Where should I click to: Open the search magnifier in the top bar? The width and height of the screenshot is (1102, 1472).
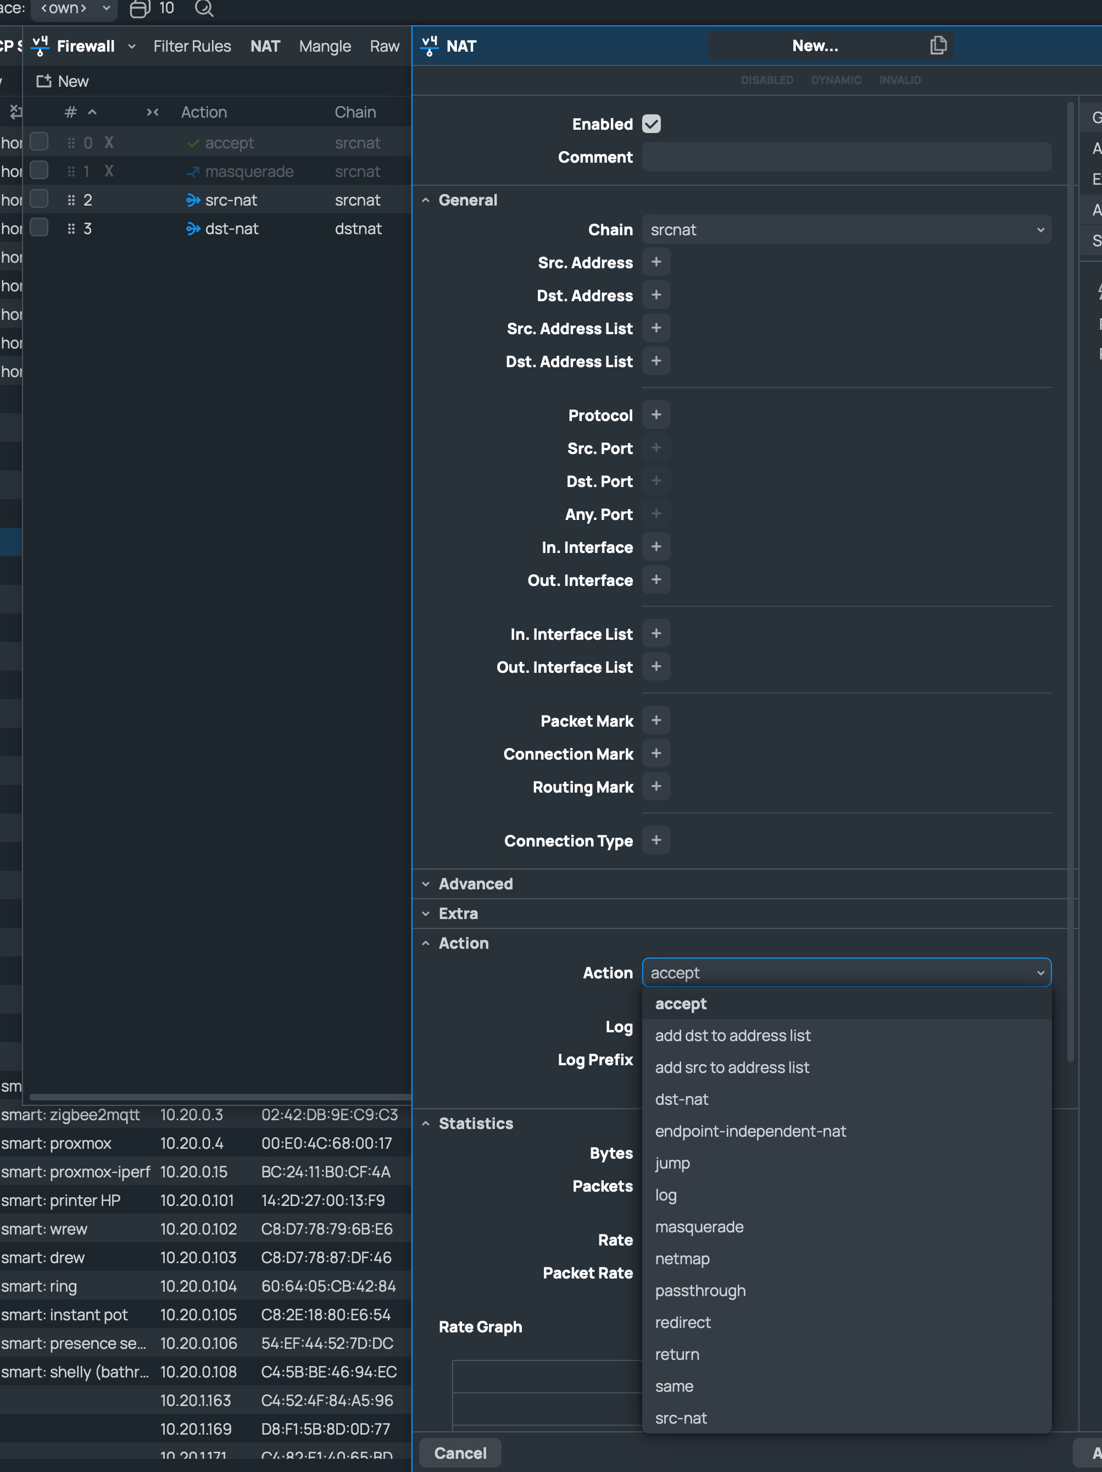(x=203, y=9)
